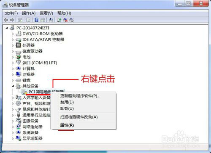Viewport: 211px width, 153px height.
Task: Expand the 显示适配器 node arrow
Action: click(x=13, y=138)
